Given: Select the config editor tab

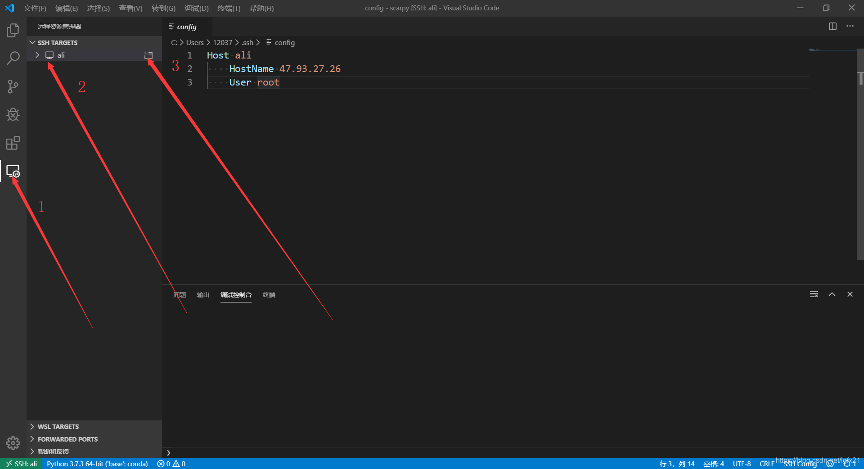Looking at the screenshot, I should 187,27.
